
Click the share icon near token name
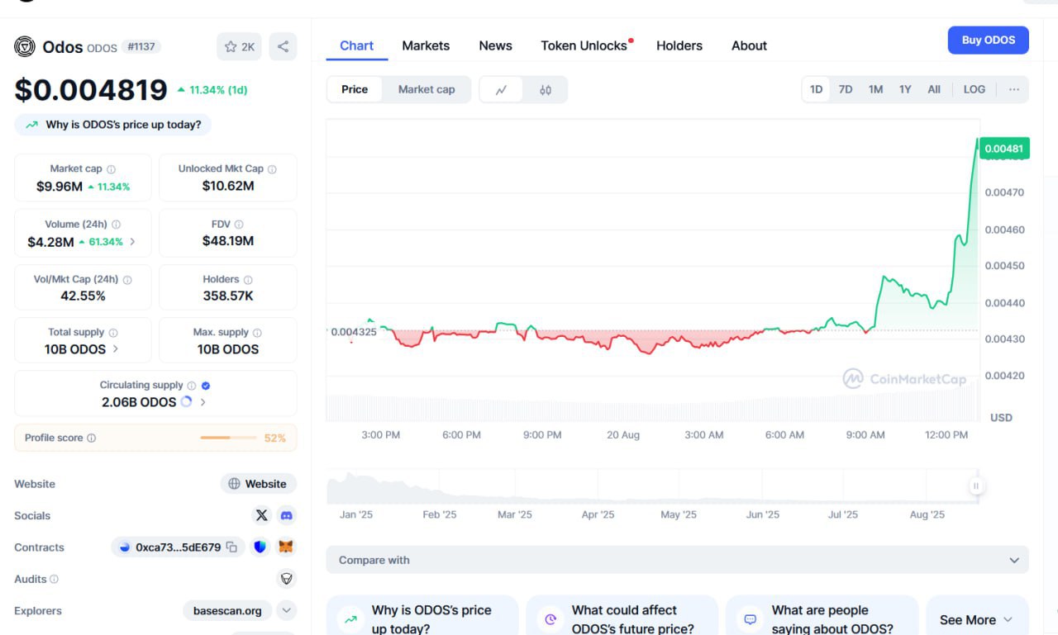[283, 47]
